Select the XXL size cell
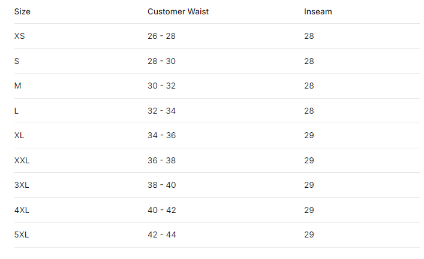The width and height of the screenshot is (424, 259). pos(22,160)
